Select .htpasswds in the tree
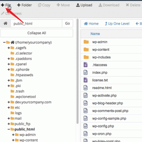This screenshot has height=142, width=142. tap(24, 75)
